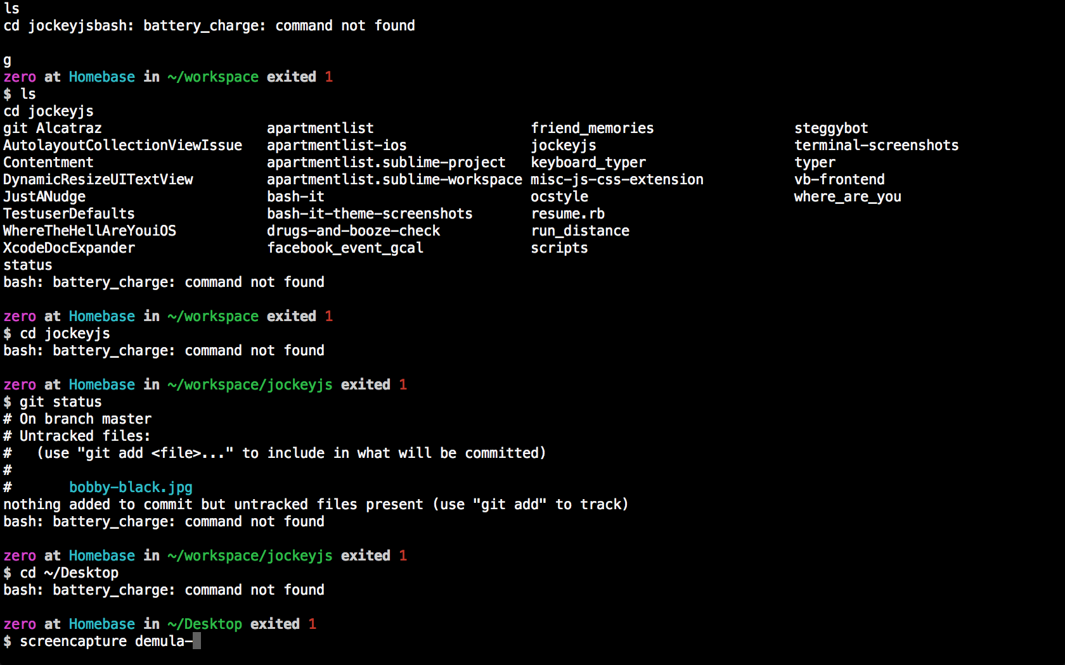Click the steggybot directory name
This screenshot has width=1065, height=665.
click(831, 129)
